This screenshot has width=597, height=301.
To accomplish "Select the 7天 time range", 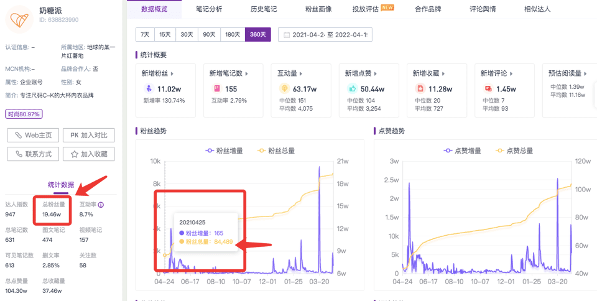I will [x=145, y=34].
